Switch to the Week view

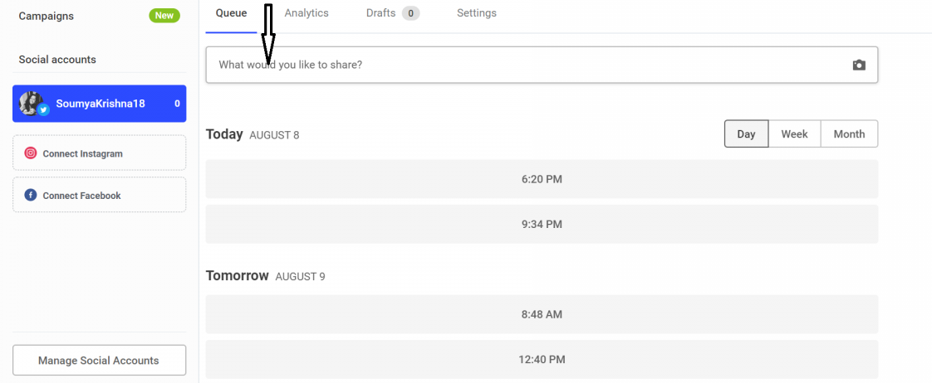[x=794, y=134]
